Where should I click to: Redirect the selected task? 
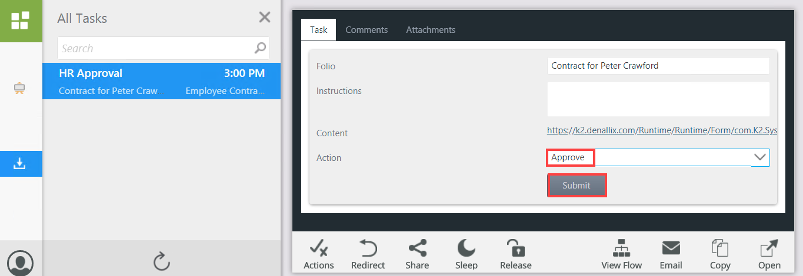[x=368, y=255]
